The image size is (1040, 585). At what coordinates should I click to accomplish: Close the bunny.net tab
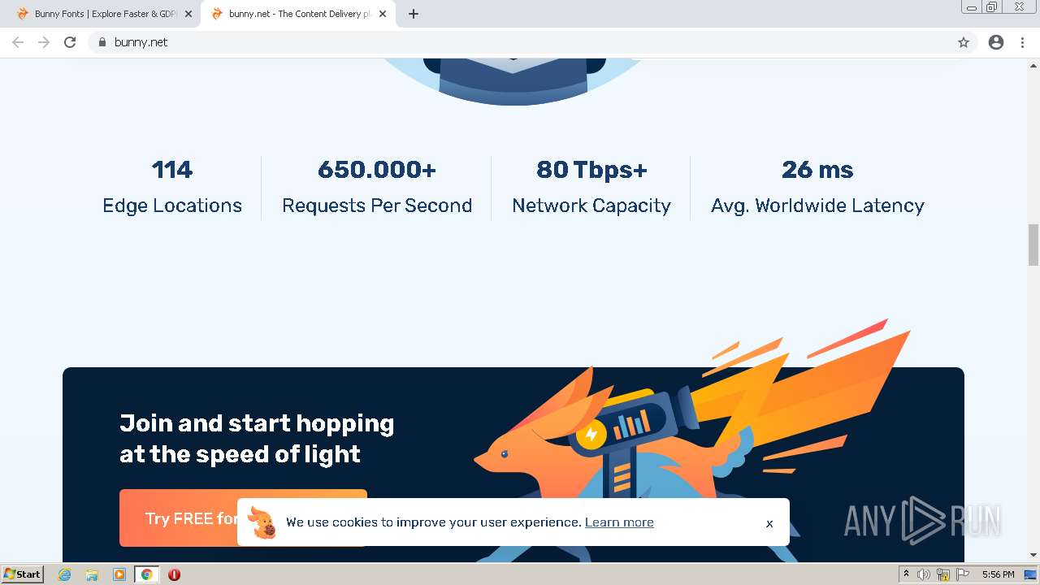383,14
